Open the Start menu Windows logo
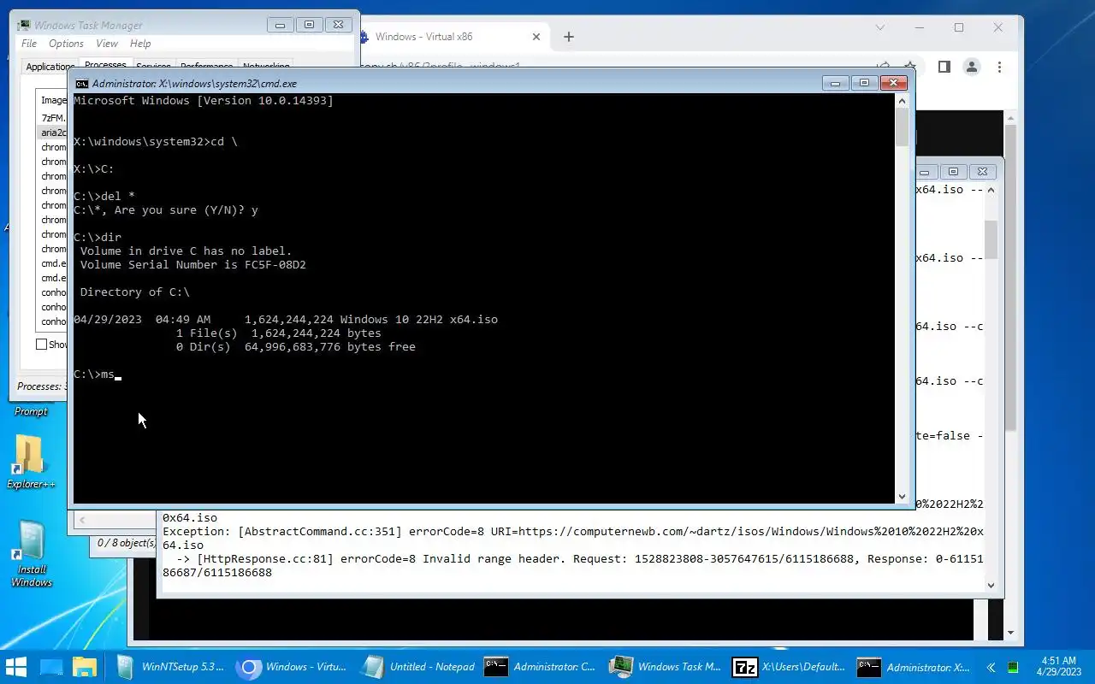The height and width of the screenshot is (684, 1095). coord(16,667)
